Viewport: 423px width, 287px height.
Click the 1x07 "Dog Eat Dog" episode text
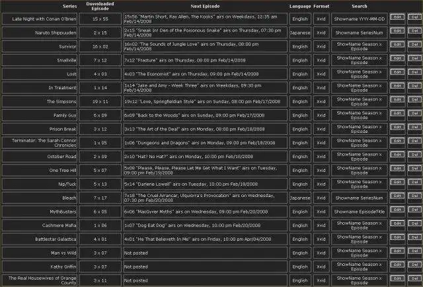coord(192,225)
